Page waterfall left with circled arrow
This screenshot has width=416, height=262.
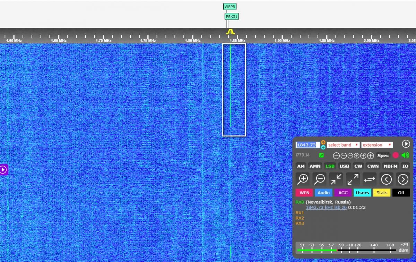point(386,179)
